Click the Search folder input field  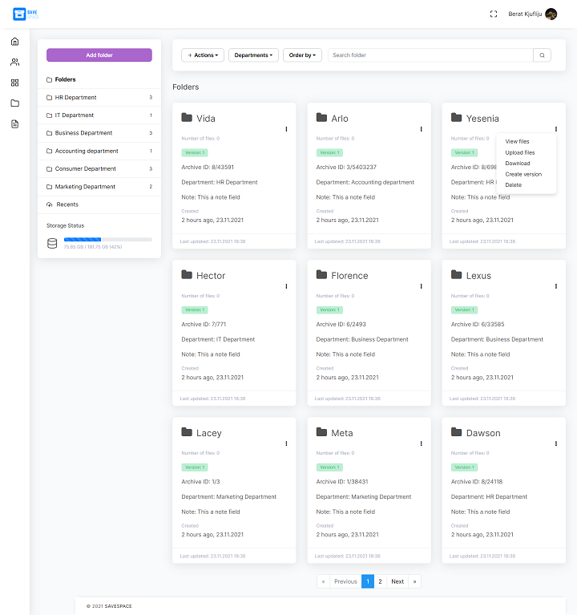430,55
